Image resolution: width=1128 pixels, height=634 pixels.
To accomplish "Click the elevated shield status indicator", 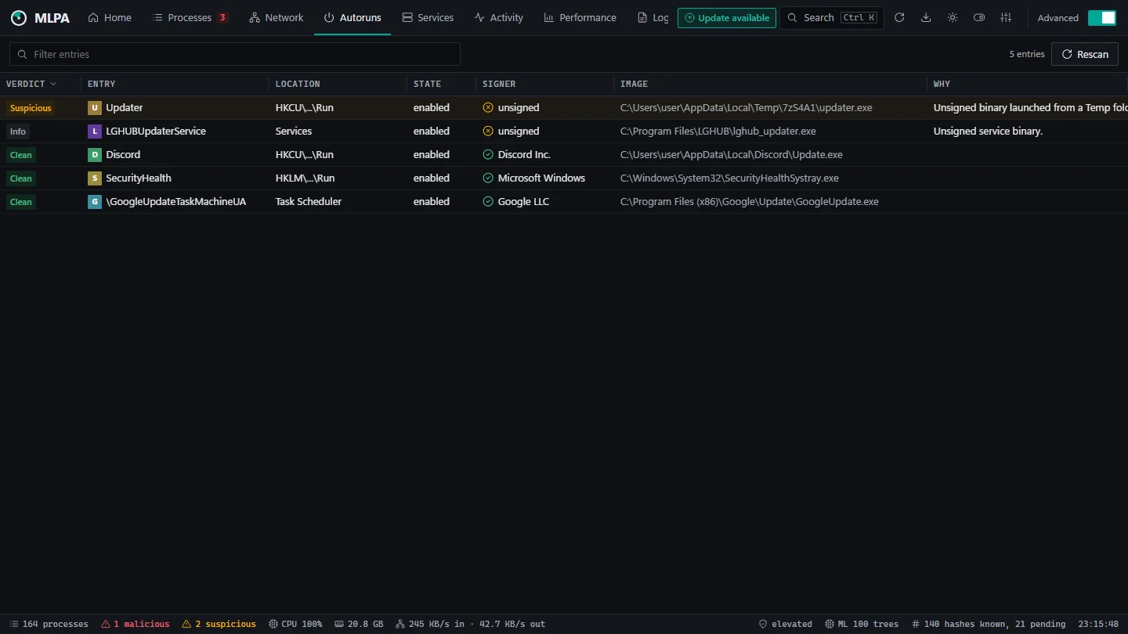I will pyautogui.click(x=785, y=625).
